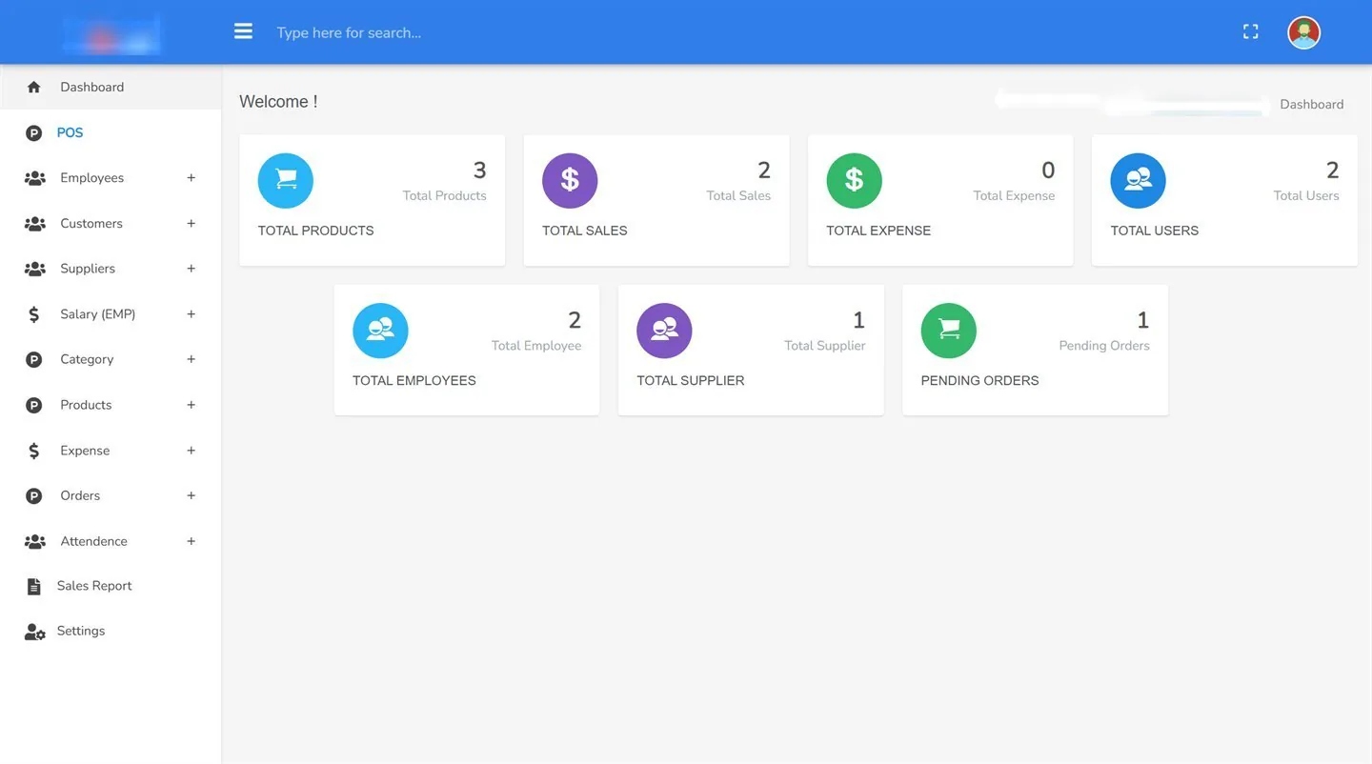Expand the Orders submenu plus sign
The height and width of the screenshot is (764, 1372).
click(x=191, y=495)
